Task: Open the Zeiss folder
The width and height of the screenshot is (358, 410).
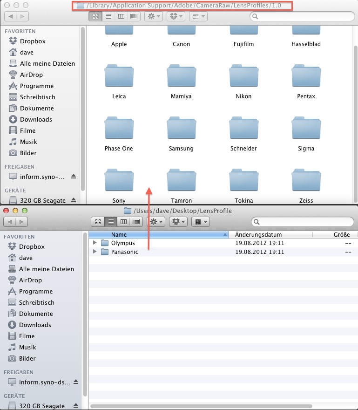Action: [306, 180]
